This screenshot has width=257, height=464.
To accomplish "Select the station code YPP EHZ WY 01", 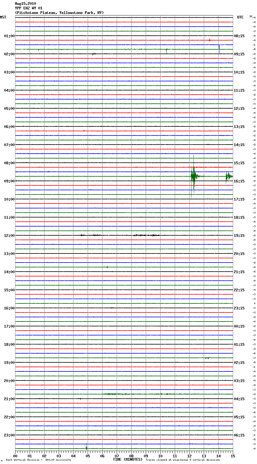I will point(29,8).
